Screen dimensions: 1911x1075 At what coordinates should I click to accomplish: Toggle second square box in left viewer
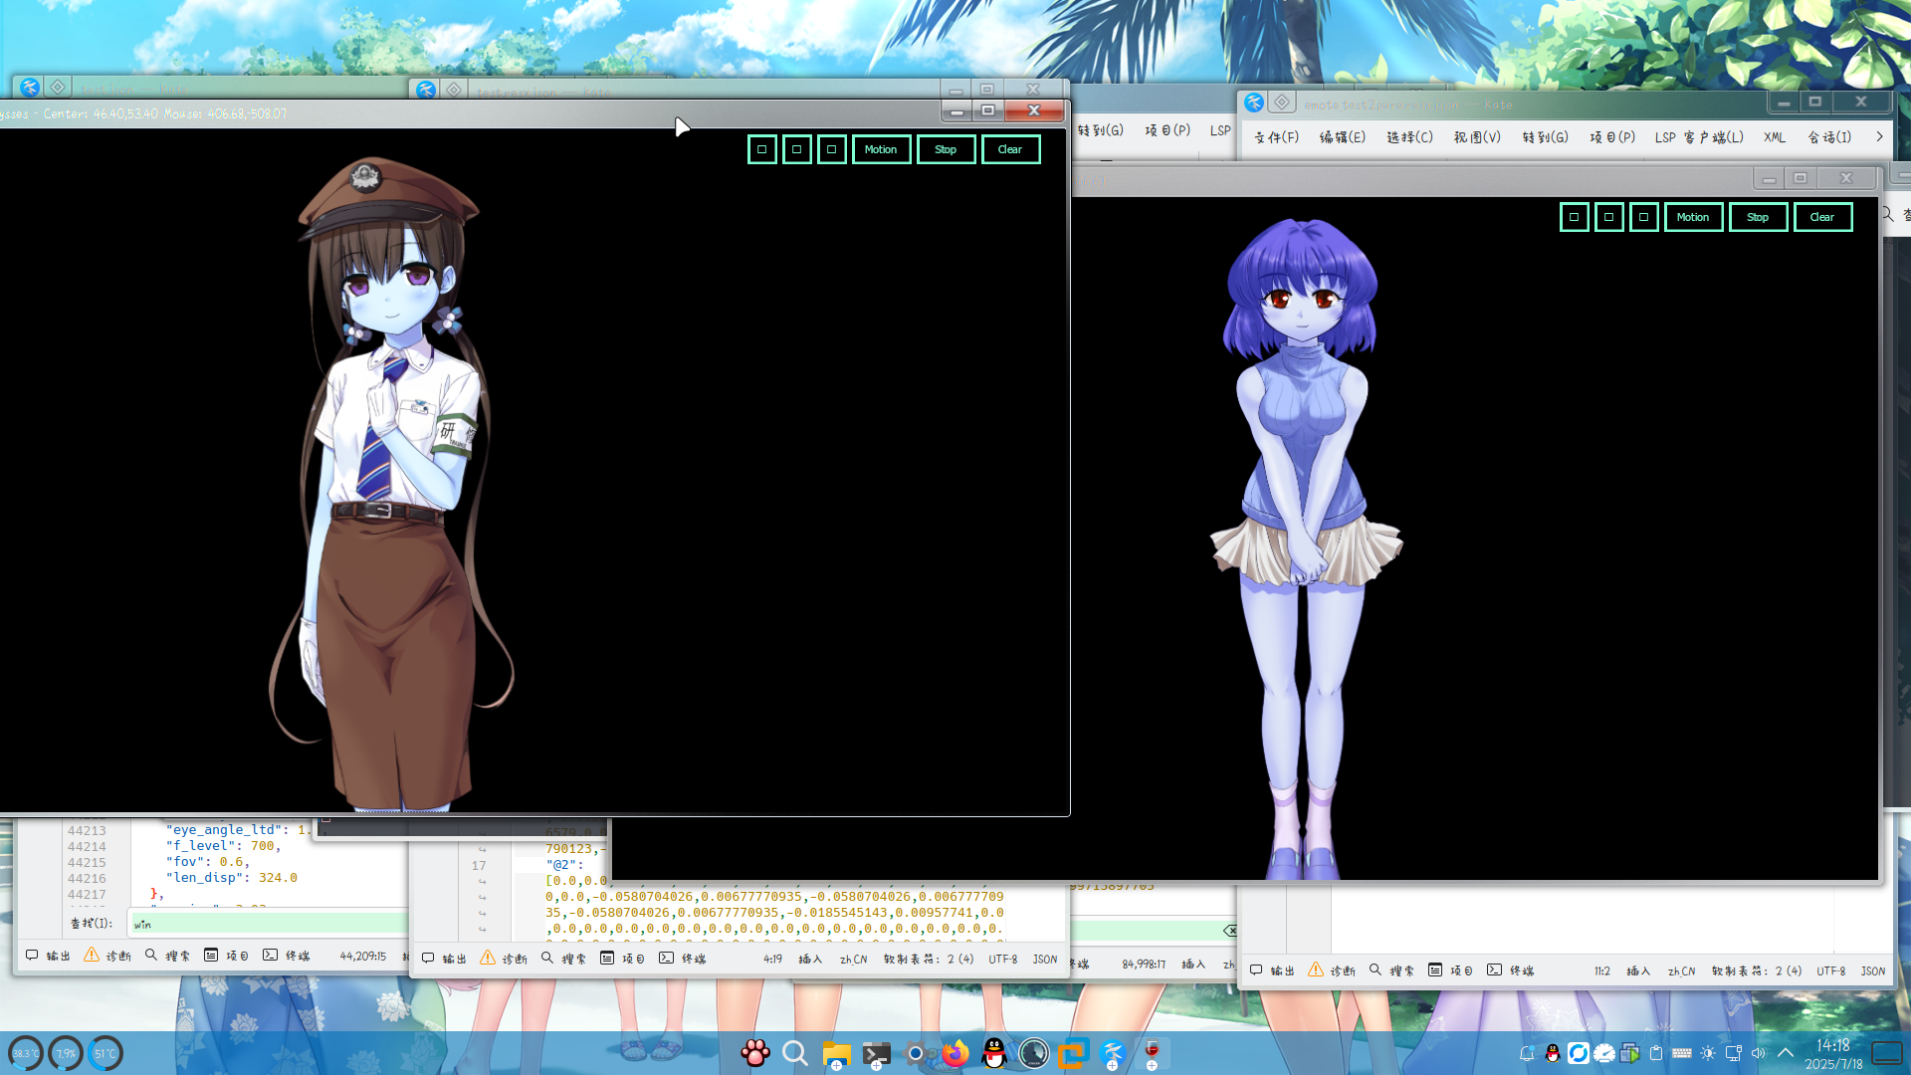click(x=796, y=149)
